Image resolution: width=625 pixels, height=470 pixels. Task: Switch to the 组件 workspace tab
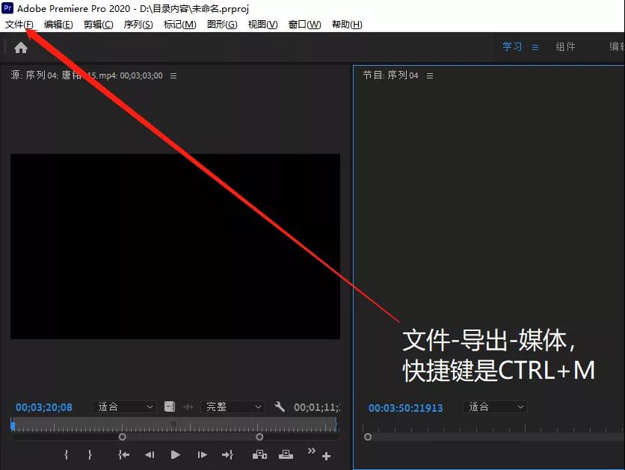pyautogui.click(x=566, y=46)
